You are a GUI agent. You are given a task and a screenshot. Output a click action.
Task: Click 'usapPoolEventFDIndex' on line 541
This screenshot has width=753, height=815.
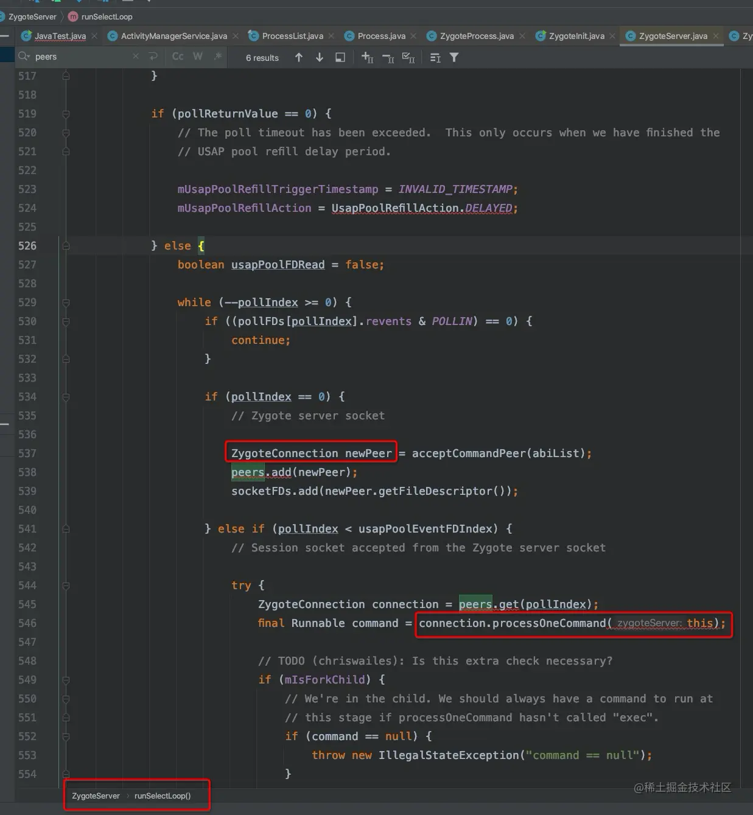pos(425,529)
